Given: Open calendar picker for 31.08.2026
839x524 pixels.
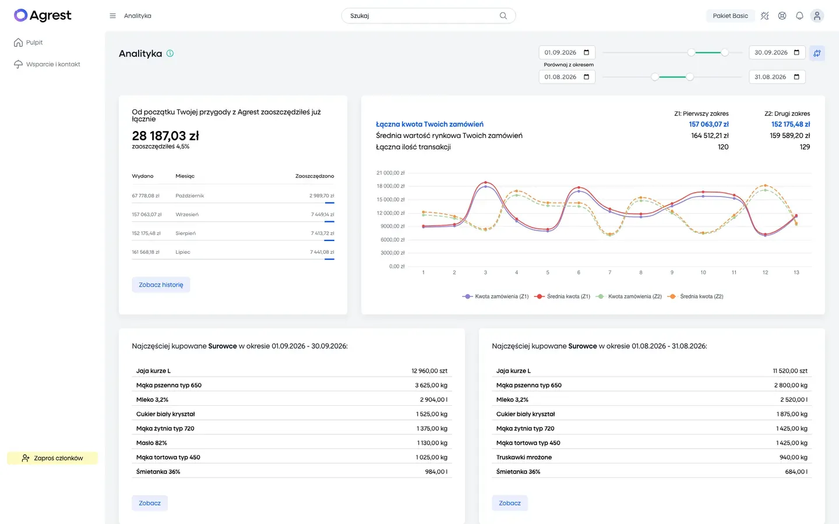Looking at the screenshot, I should point(797,77).
